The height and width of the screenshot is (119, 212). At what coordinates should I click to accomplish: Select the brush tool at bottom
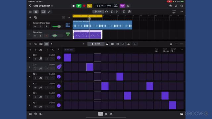coord(106,114)
